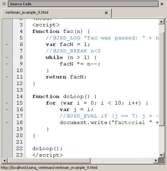The height and width of the screenshot is (171, 167).
Task: Click line number 3
Action: [x=21, y=25]
